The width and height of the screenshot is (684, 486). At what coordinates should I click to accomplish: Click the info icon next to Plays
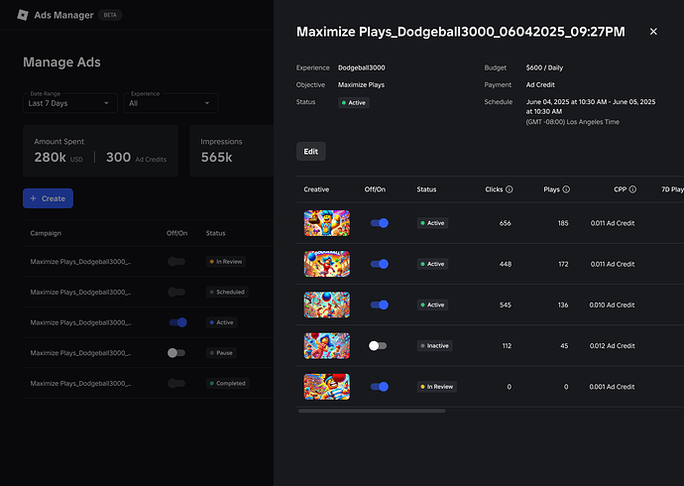pos(566,189)
